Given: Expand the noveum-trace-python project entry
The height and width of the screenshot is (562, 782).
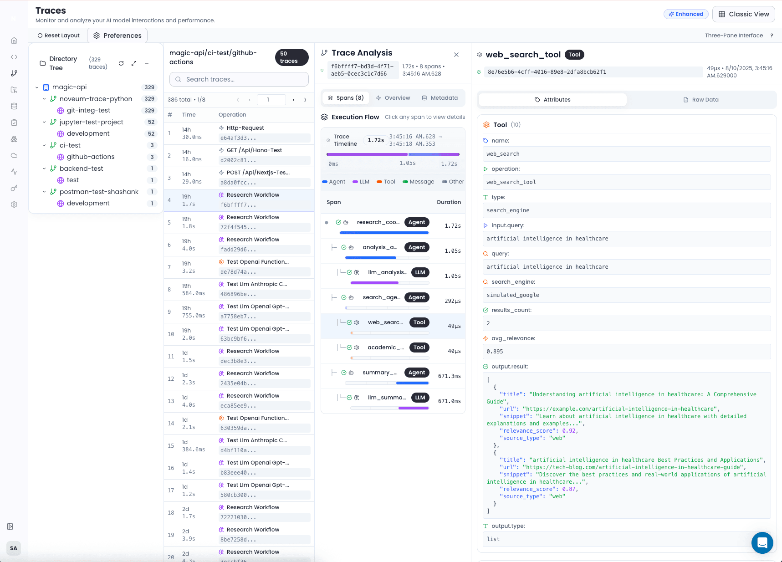Looking at the screenshot, I should (x=45, y=99).
